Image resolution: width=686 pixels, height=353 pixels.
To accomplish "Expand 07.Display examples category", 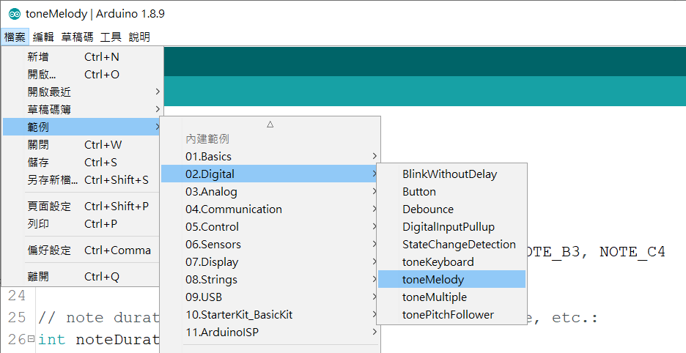I will (270, 261).
